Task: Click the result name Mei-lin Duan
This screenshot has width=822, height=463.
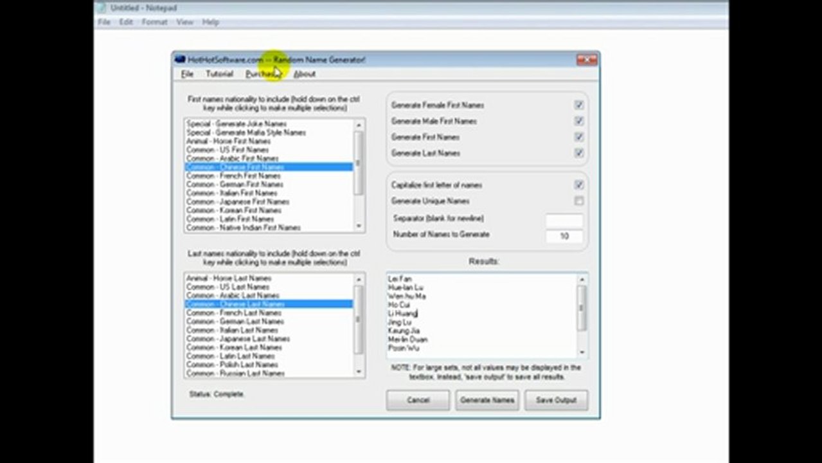Action: (x=408, y=340)
